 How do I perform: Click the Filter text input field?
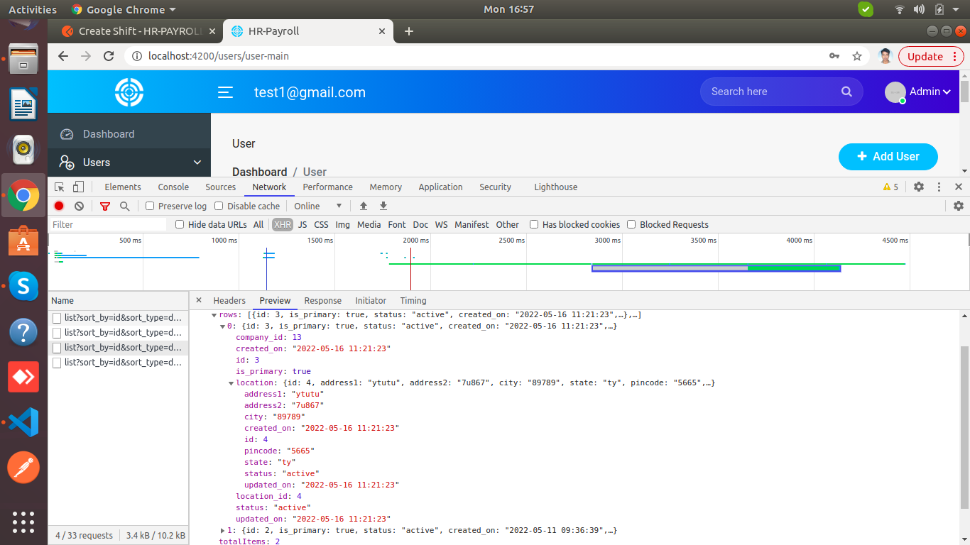(x=108, y=224)
